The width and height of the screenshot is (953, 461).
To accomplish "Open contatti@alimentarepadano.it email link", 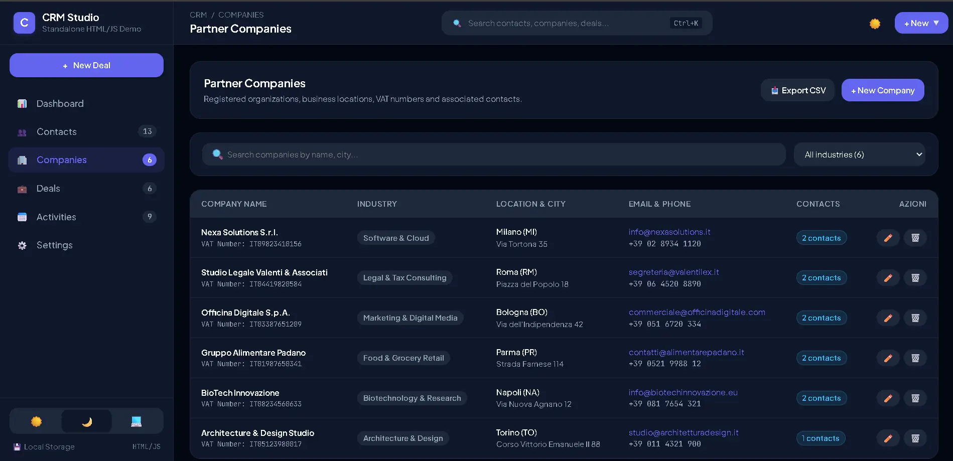I will [687, 352].
